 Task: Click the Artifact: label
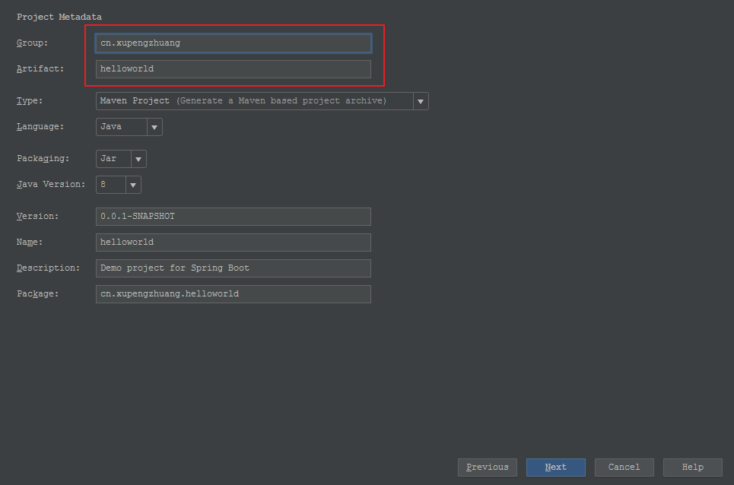[x=40, y=68]
